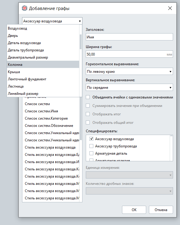
Task: Select Линейный размер list entry
Action: pyautogui.click(x=43, y=94)
